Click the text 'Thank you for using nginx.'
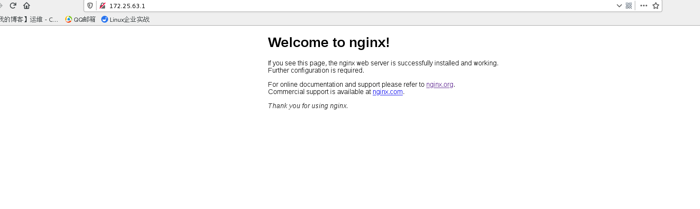 point(308,106)
